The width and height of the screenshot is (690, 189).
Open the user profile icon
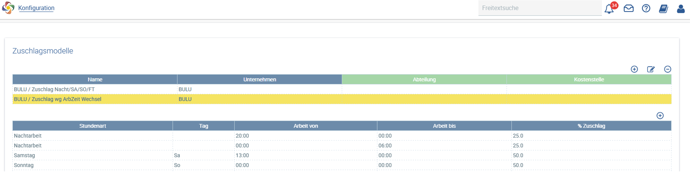click(681, 8)
